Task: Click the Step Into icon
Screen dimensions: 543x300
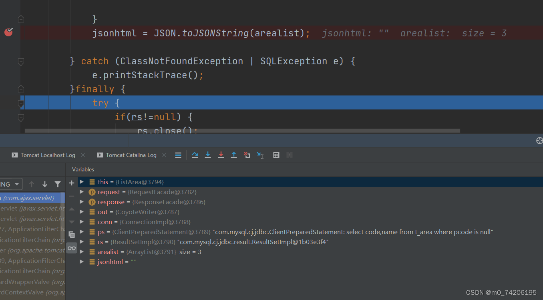Action: pos(208,155)
